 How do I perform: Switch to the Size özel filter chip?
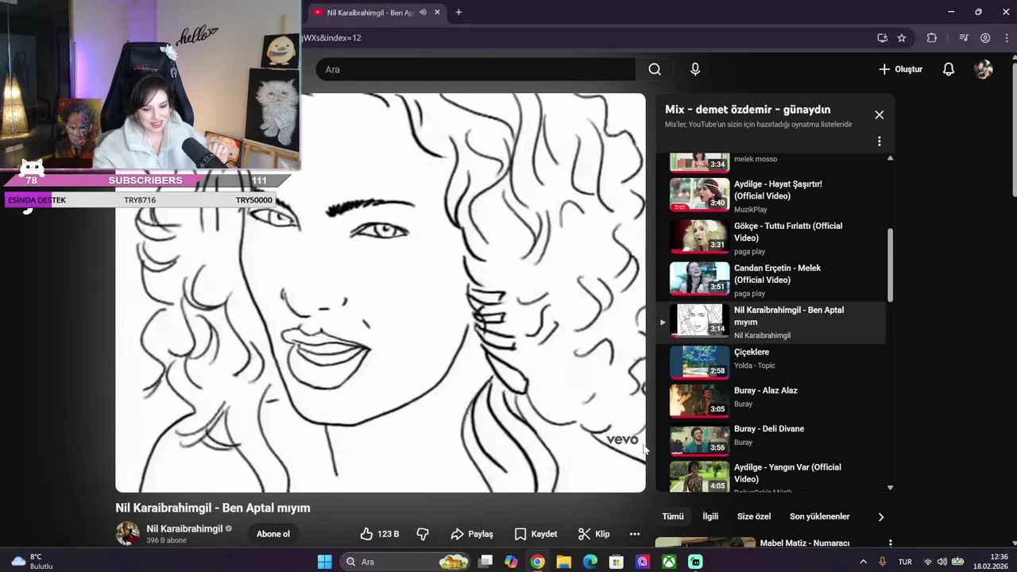(x=754, y=516)
